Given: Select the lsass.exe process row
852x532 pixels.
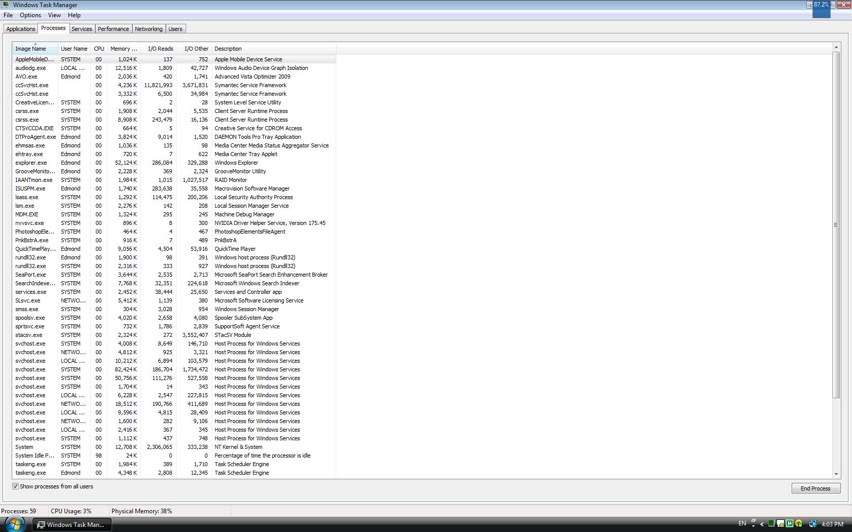Looking at the screenshot, I should coord(174,197).
